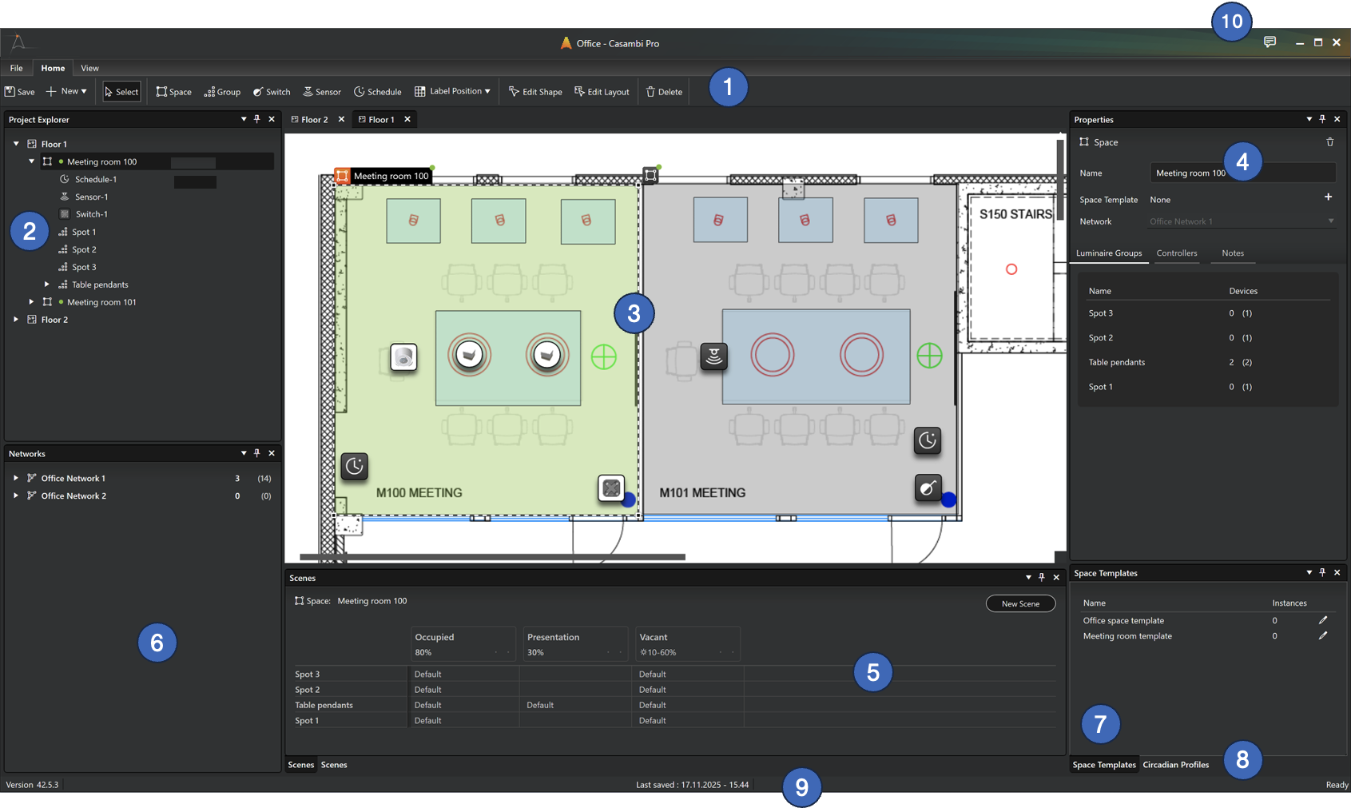Click the Save icon in toolbar
Image resolution: width=1351 pixels, height=812 pixels.
(x=10, y=92)
